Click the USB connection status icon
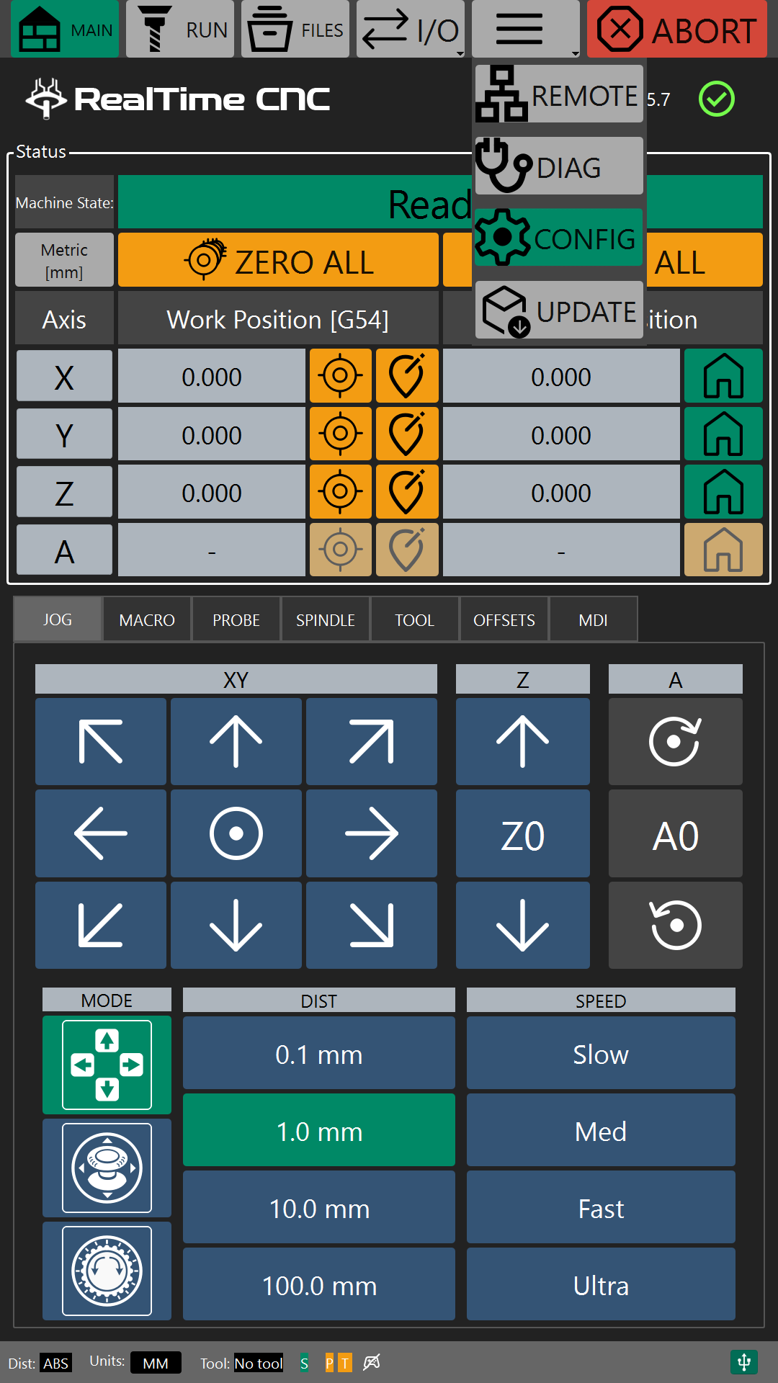Viewport: 778px width, 1383px height. (x=743, y=1362)
